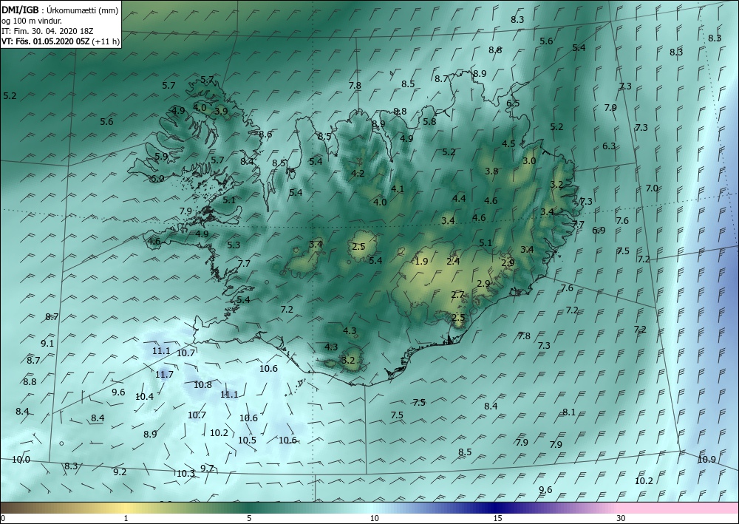This screenshot has height=524, width=739.
Task: Click the 6.9 map value
Action: 599,231
